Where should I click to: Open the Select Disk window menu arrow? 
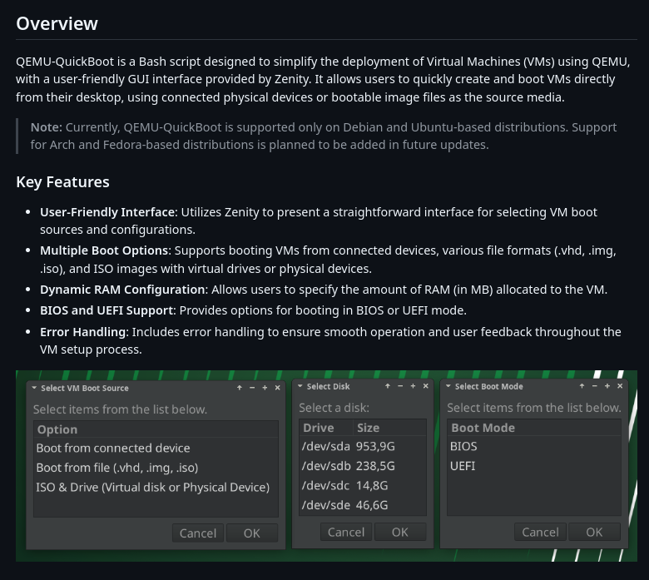coord(300,386)
